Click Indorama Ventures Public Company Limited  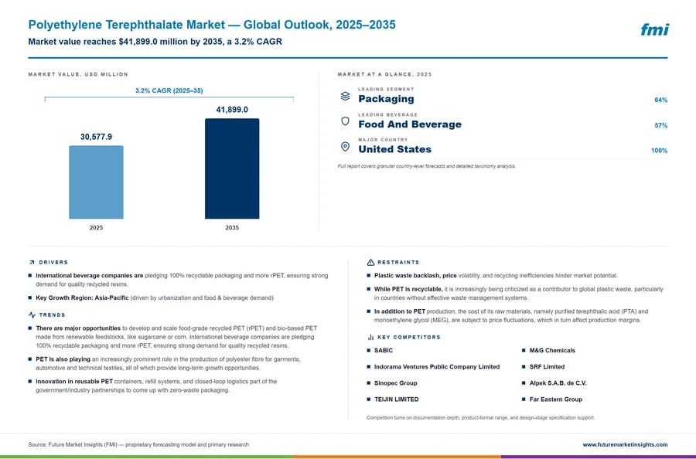[437, 367]
